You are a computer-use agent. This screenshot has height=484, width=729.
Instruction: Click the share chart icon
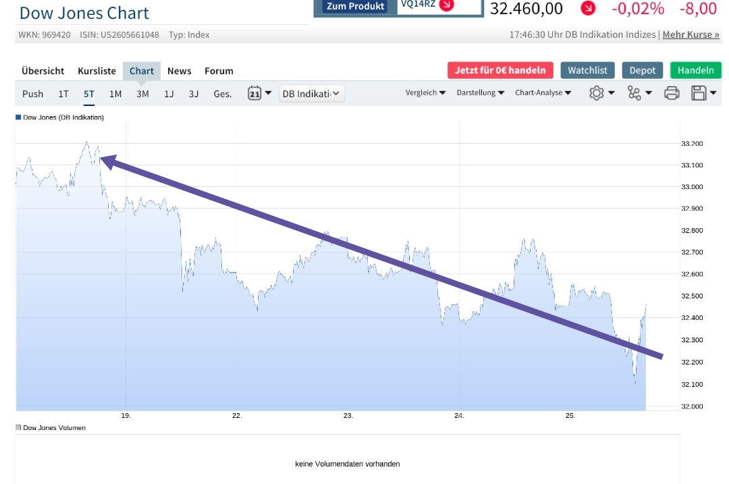coord(634,93)
